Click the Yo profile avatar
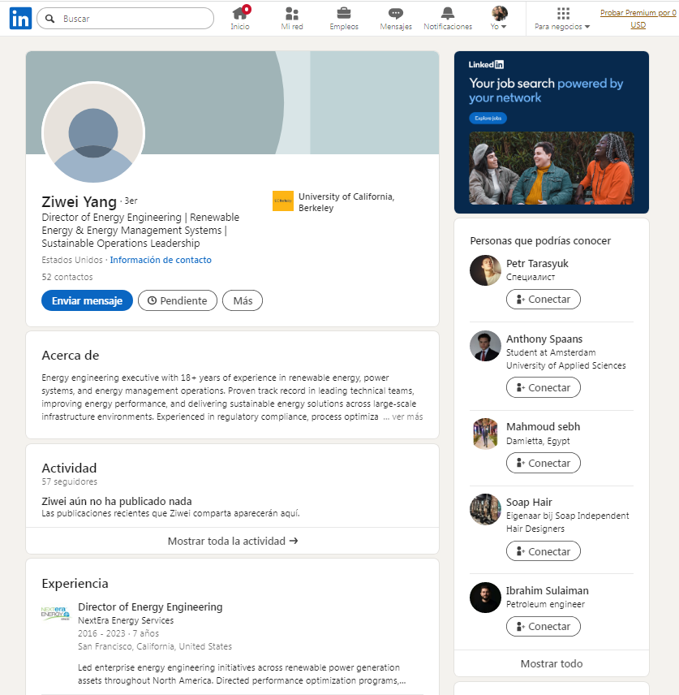679x695 pixels. pos(499,13)
